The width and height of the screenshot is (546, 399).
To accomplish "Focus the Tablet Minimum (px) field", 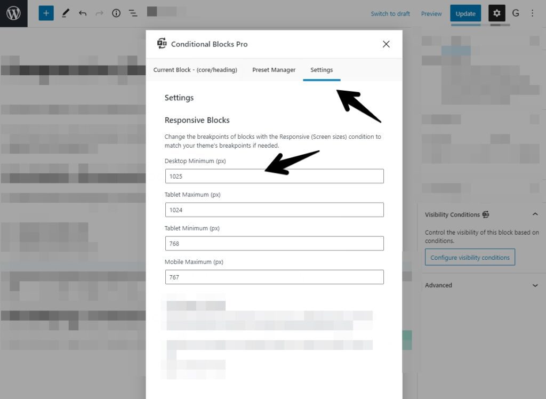I will (275, 243).
